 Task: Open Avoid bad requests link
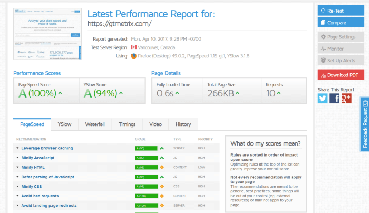point(40,196)
